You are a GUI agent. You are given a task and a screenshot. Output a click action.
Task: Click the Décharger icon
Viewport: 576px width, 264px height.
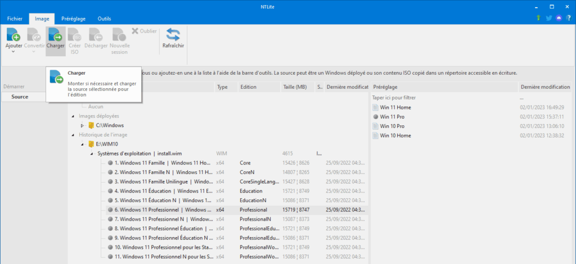click(96, 35)
